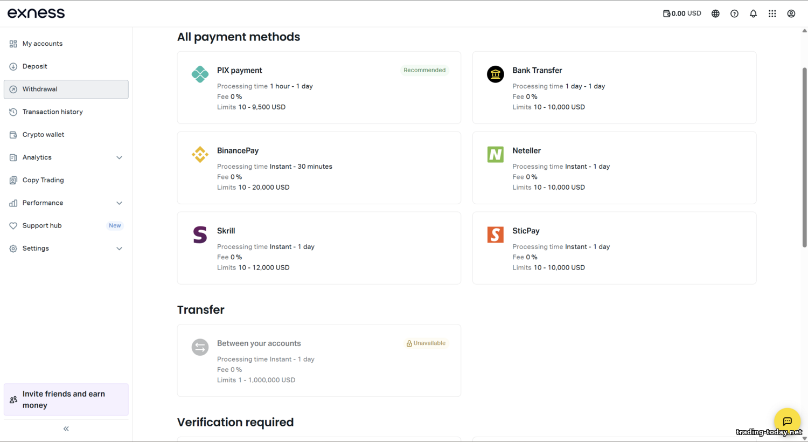
Task: Expand the Settings section chevron
Action: pos(119,248)
